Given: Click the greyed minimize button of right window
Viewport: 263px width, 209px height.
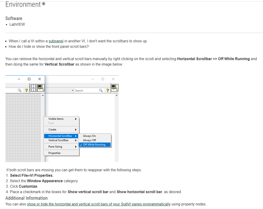Looking at the screenshot, I should click(92, 79).
